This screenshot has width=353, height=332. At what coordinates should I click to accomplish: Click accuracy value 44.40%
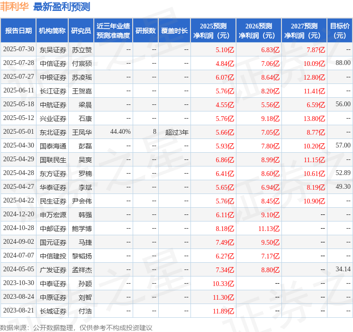point(120,132)
